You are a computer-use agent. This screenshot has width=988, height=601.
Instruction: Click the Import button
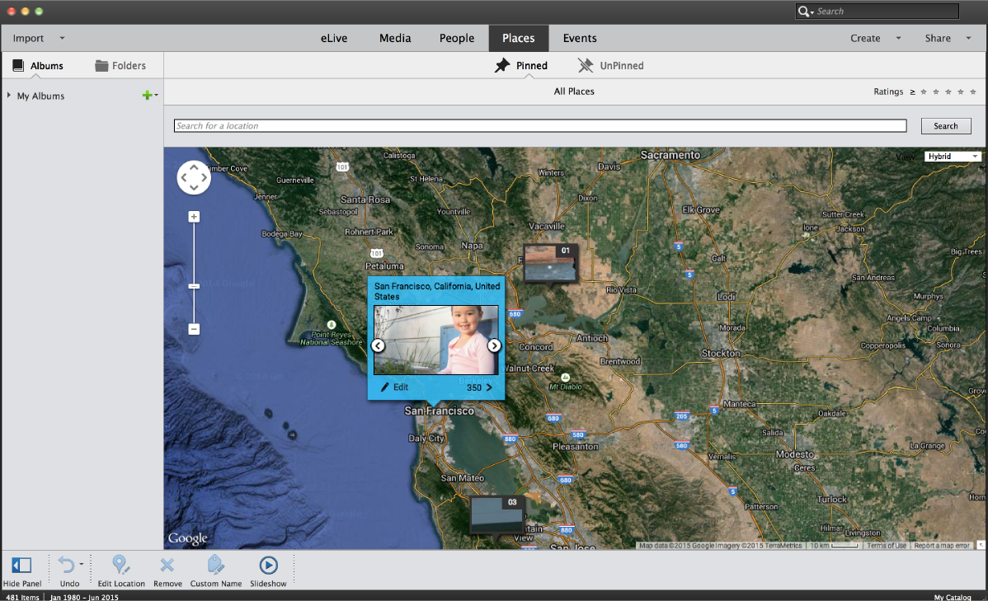point(28,38)
